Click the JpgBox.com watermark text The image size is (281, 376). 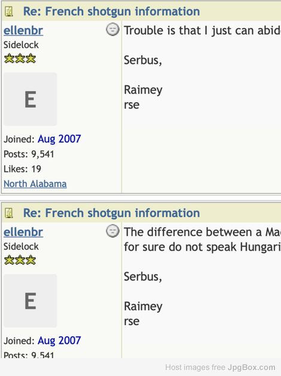tap(252, 368)
